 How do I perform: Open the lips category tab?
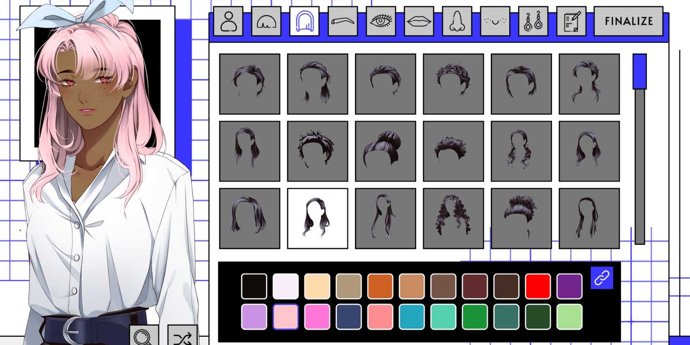click(x=419, y=21)
